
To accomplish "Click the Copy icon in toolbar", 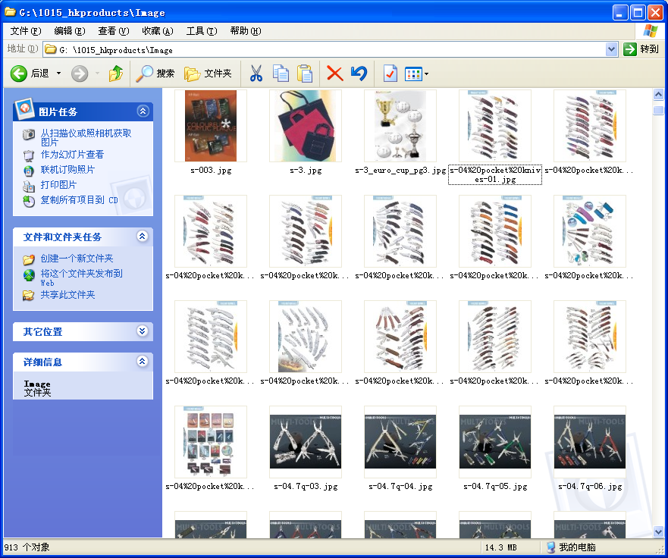I will click(x=281, y=74).
